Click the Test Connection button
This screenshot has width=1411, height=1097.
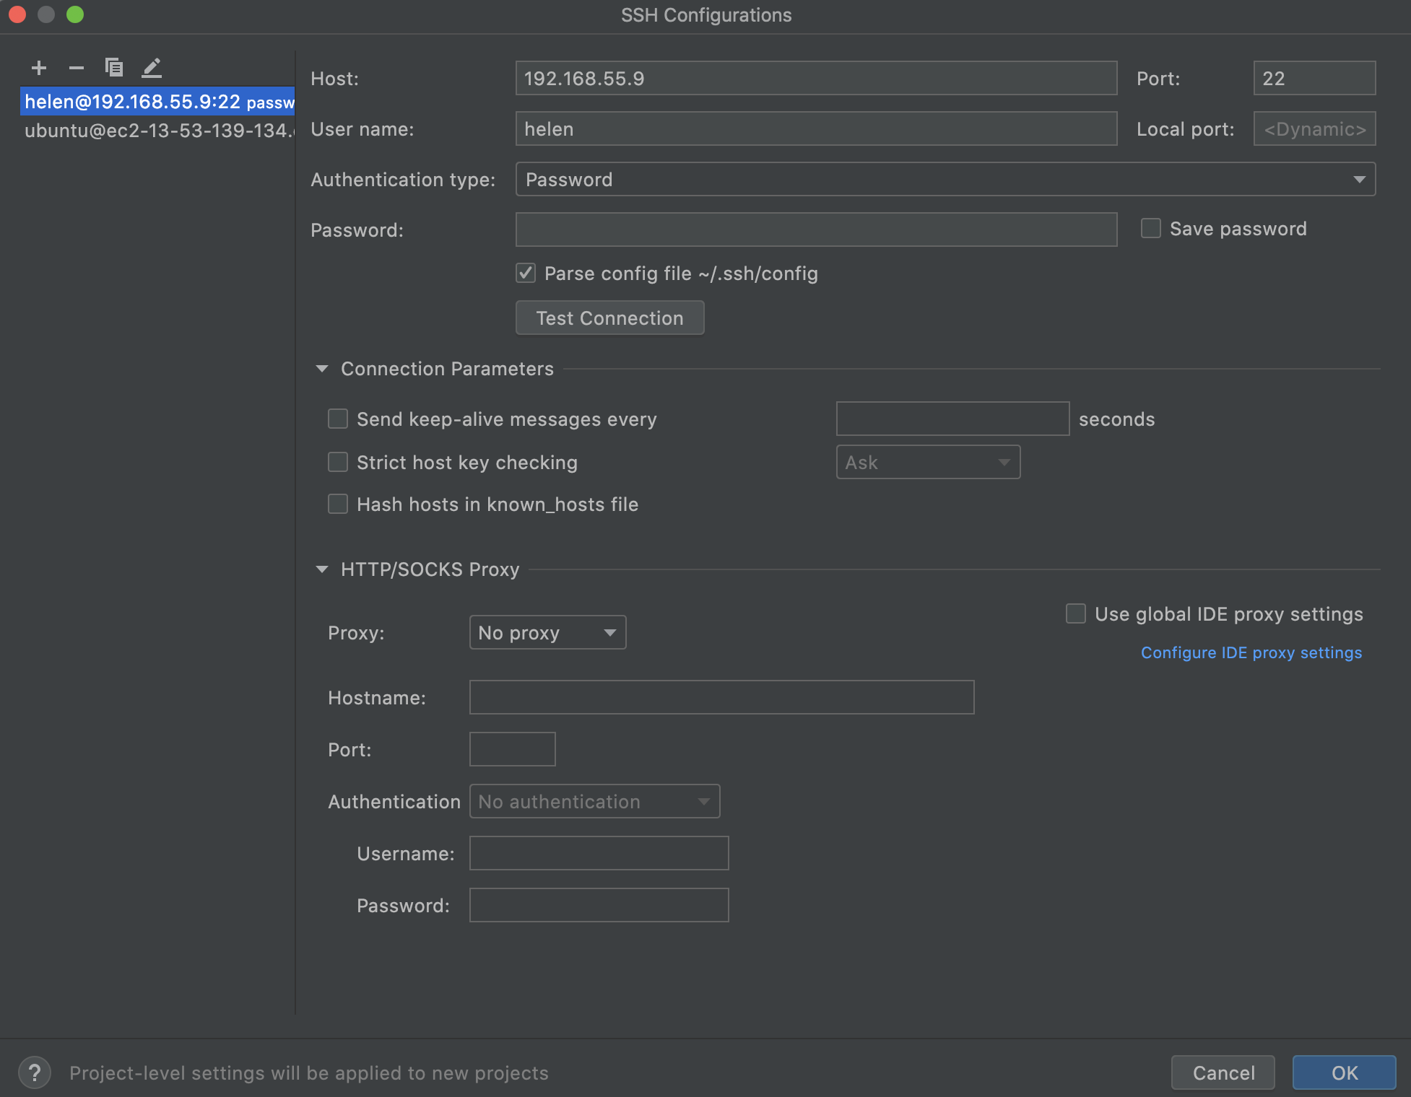(610, 318)
